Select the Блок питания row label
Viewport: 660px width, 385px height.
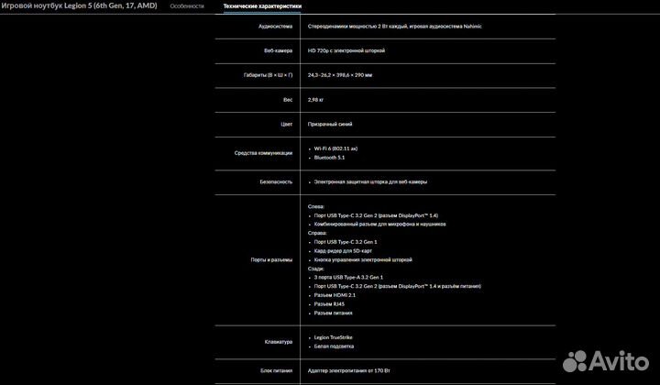click(x=276, y=370)
